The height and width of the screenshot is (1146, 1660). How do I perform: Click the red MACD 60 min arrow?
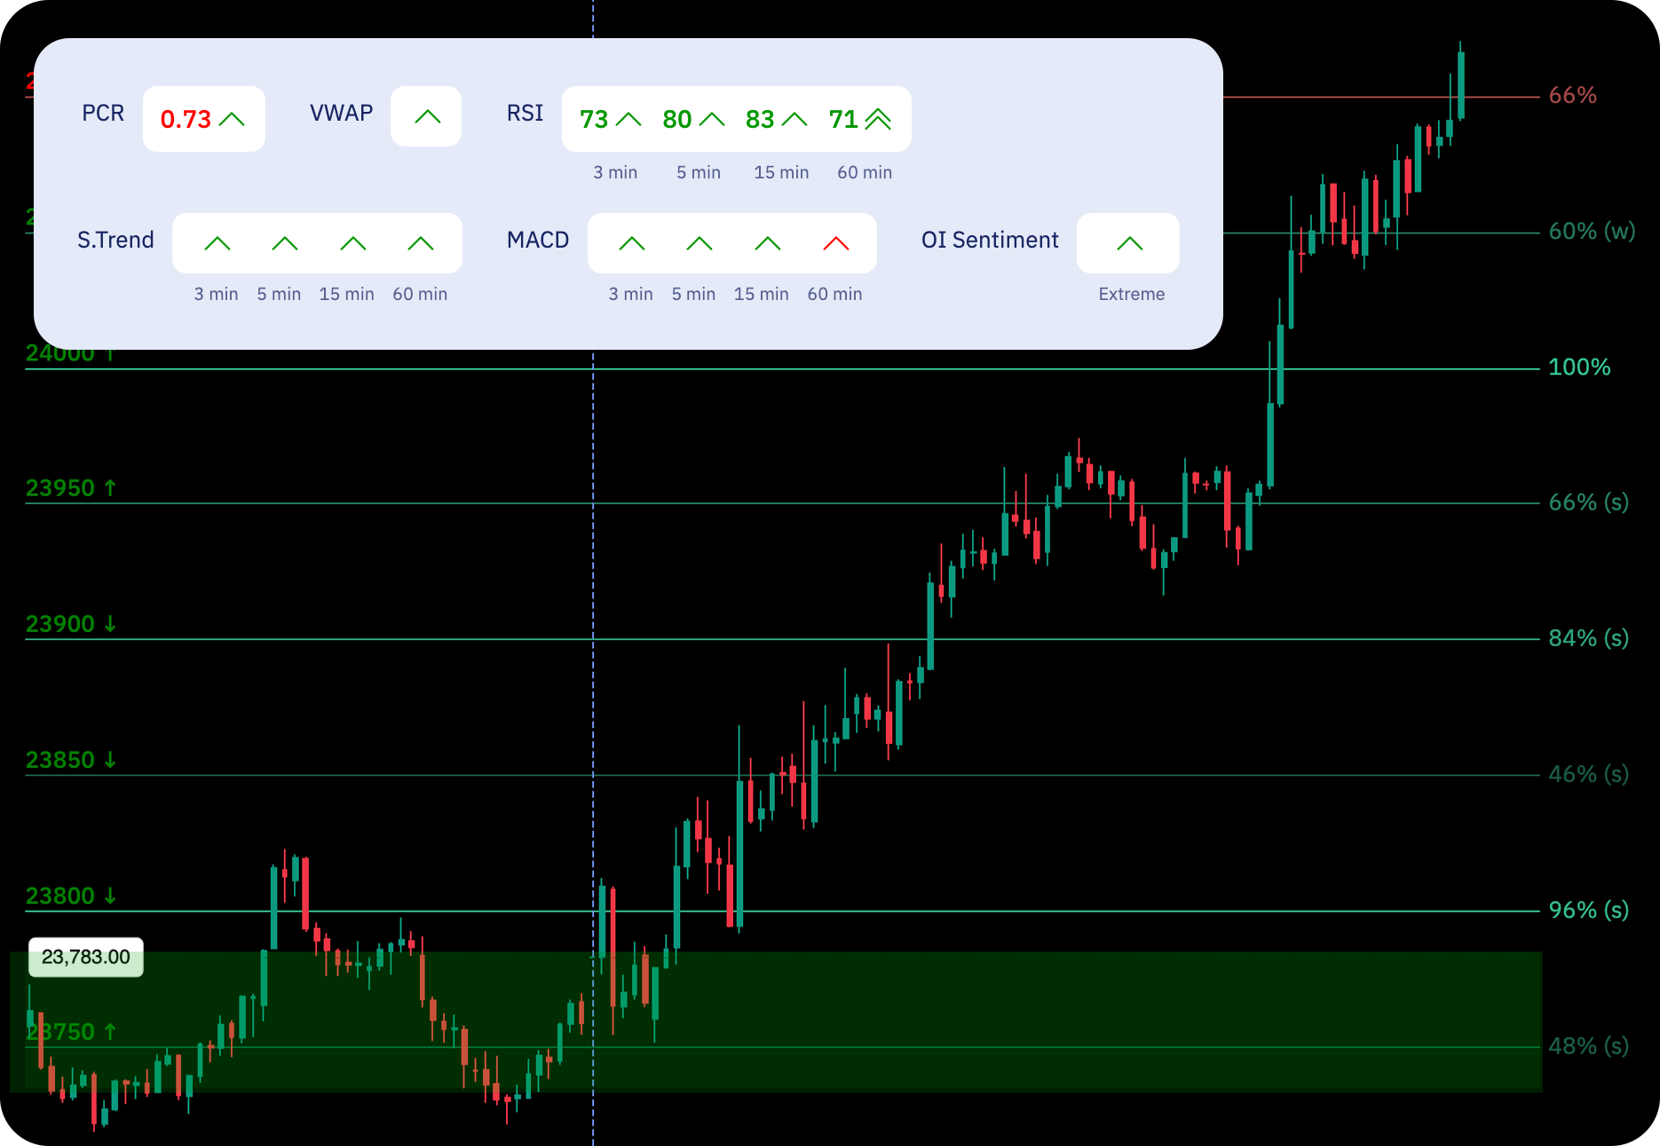click(x=835, y=243)
